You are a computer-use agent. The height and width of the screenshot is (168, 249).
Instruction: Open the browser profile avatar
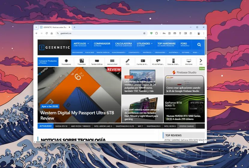[x=199, y=33]
